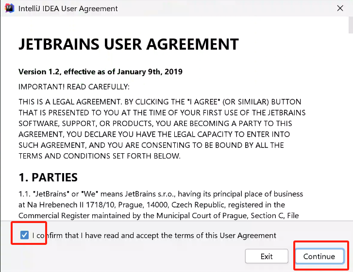Click the Continue button
The image size is (353, 272).
pyautogui.click(x=319, y=256)
